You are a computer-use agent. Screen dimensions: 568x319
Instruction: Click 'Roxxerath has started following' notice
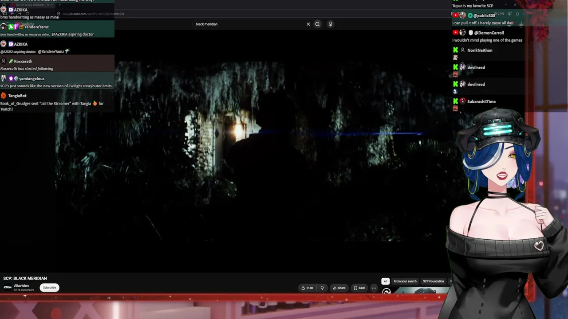tap(27, 69)
